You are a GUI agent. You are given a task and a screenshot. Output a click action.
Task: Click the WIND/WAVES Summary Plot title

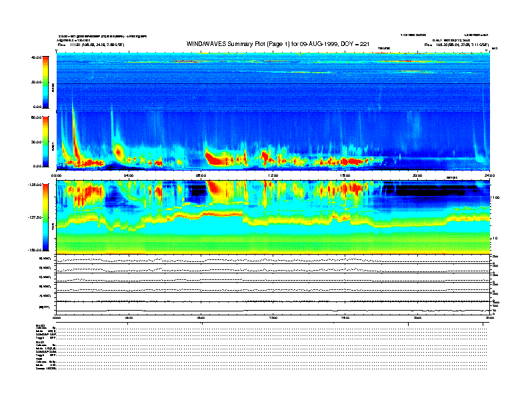coord(278,44)
